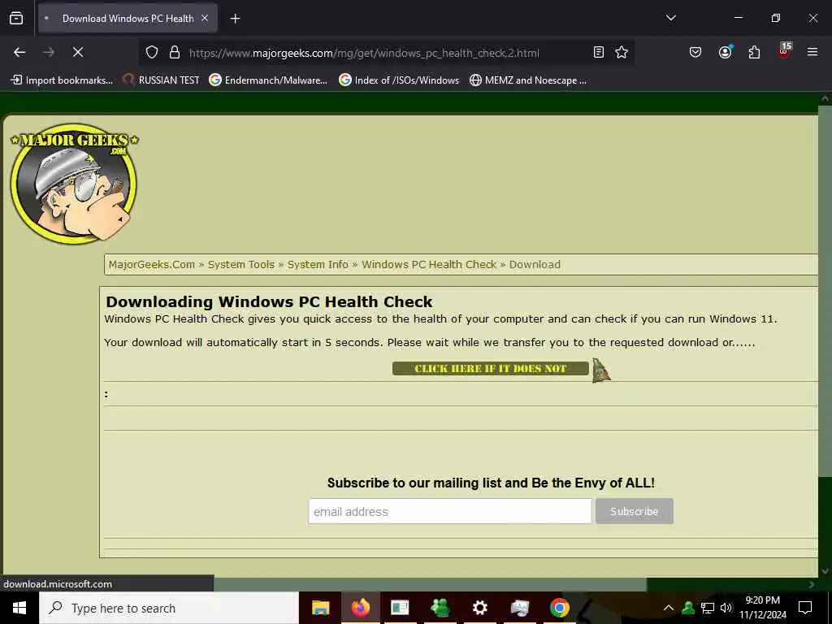Image resolution: width=832 pixels, height=624 pixels.
Task: Click the Major Geeks logo
Action: (x=74, y=184)
